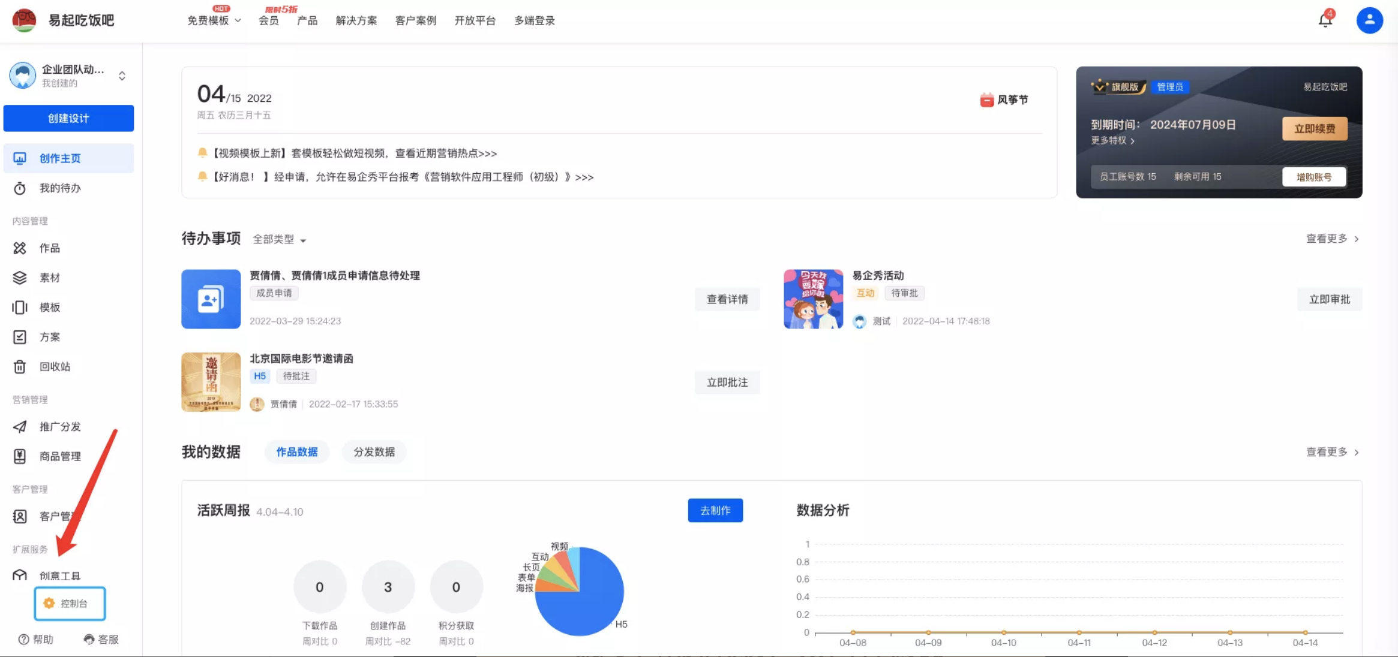Open 开放平台 in the top navigation
The width and height of the screenshot is (1398, 657).
[x=475, y=20]
